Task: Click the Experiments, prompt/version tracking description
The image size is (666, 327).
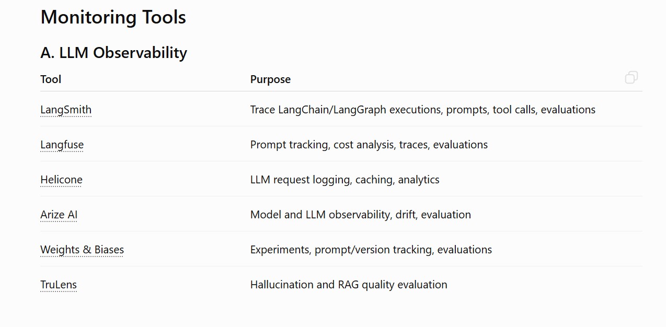Action: [x=371, y=250]
